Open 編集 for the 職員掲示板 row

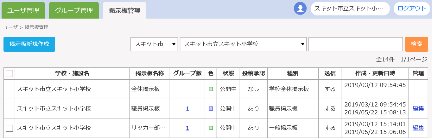click(418, 109)
